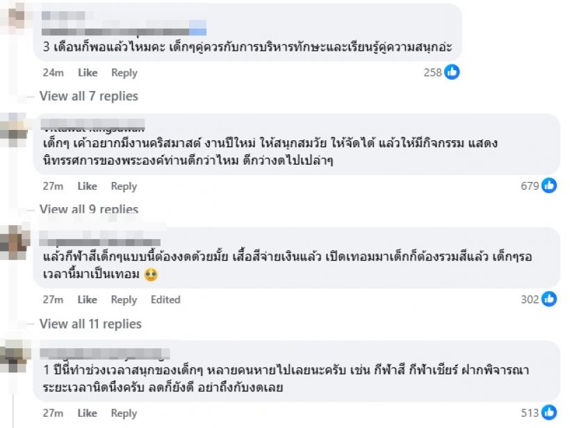Expand "View all 9 replies" thread
The height and width of the screenshot is (428, 570).
tap(88, 209)
